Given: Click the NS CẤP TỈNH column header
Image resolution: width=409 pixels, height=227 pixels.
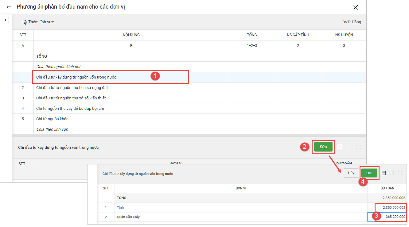Looking at the screenshot, I should [x=298, y=35].
